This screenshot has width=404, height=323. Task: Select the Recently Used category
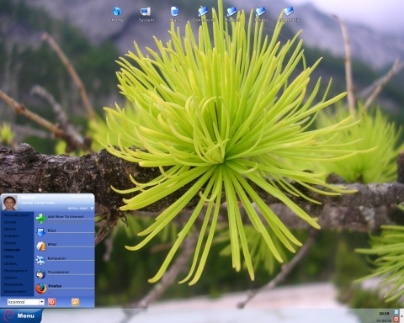point(16,215)
